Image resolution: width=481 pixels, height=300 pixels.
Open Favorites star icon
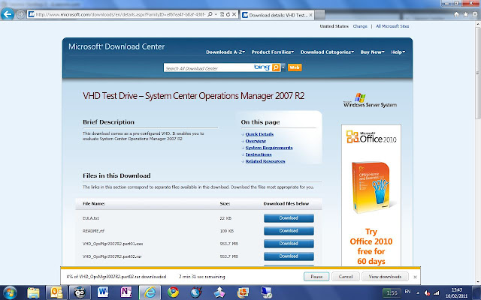(x=466, y=14)
